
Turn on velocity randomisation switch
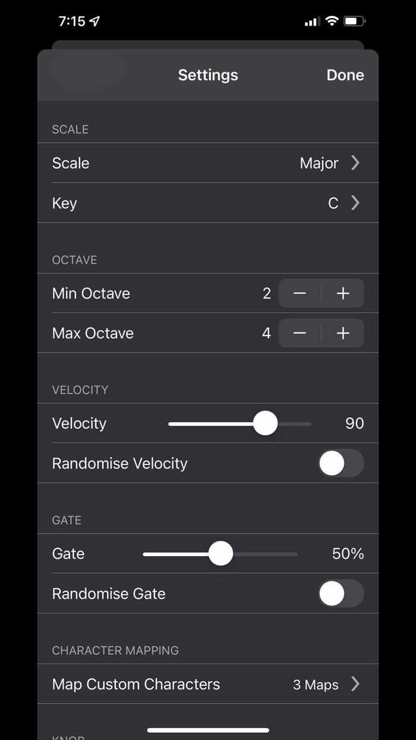pos(341,463)
